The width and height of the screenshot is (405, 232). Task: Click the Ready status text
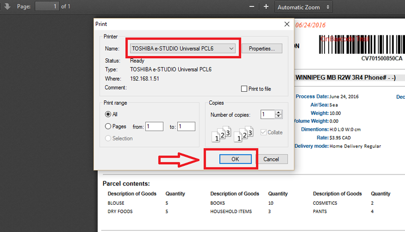(137, 61)
